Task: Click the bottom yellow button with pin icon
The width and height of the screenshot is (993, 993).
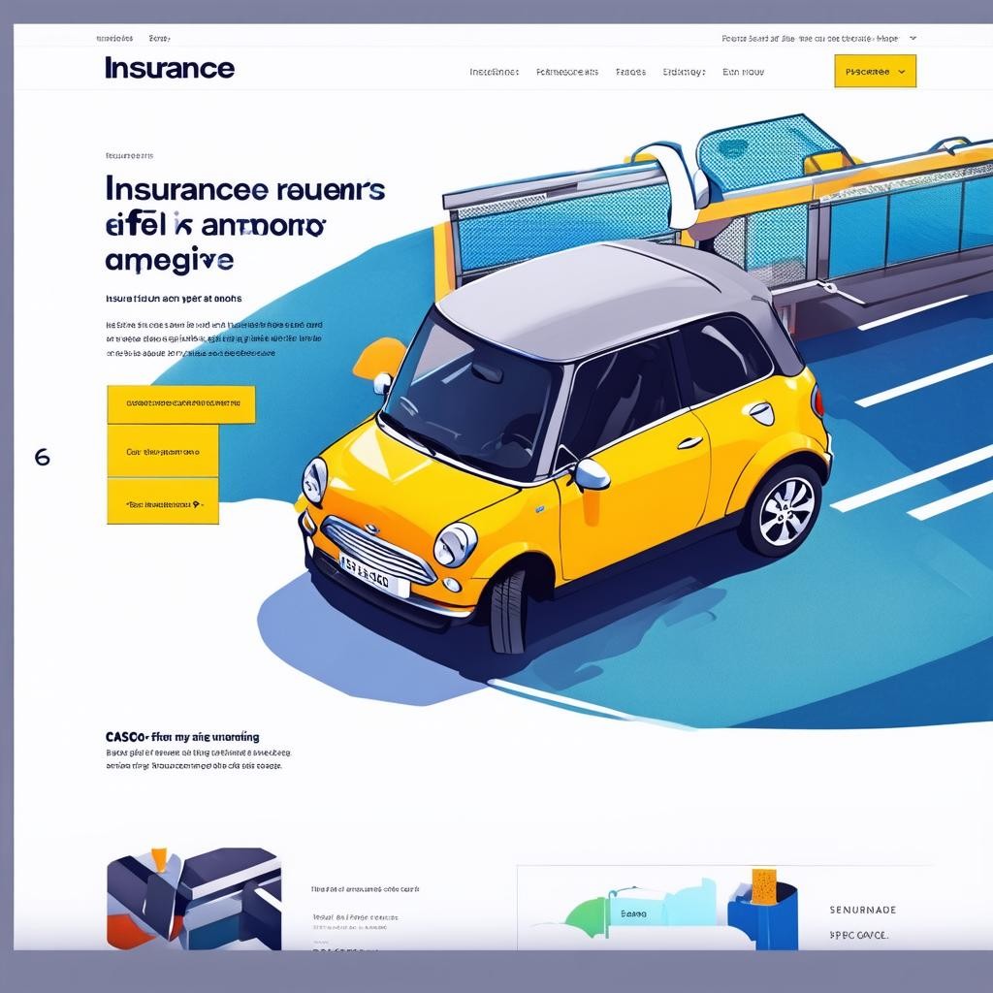Action: click(x=162, y=504)
